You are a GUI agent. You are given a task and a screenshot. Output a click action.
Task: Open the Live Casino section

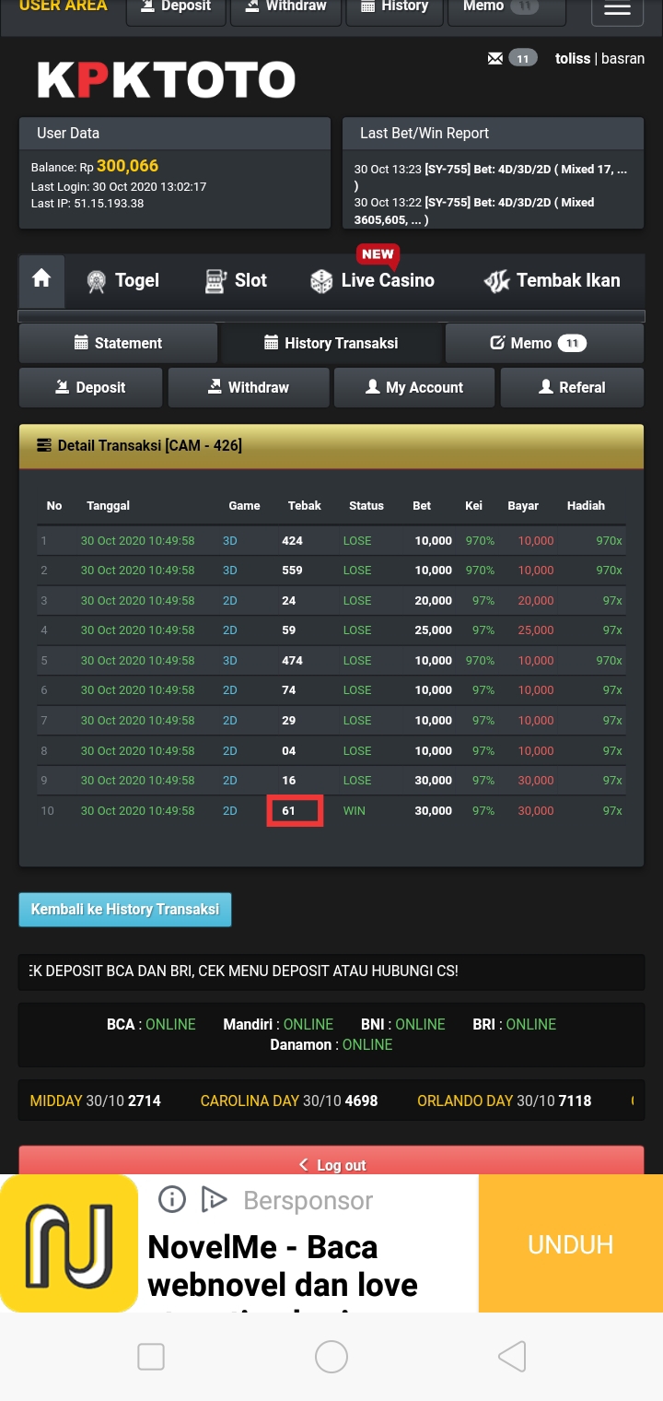tap(373, 281)
